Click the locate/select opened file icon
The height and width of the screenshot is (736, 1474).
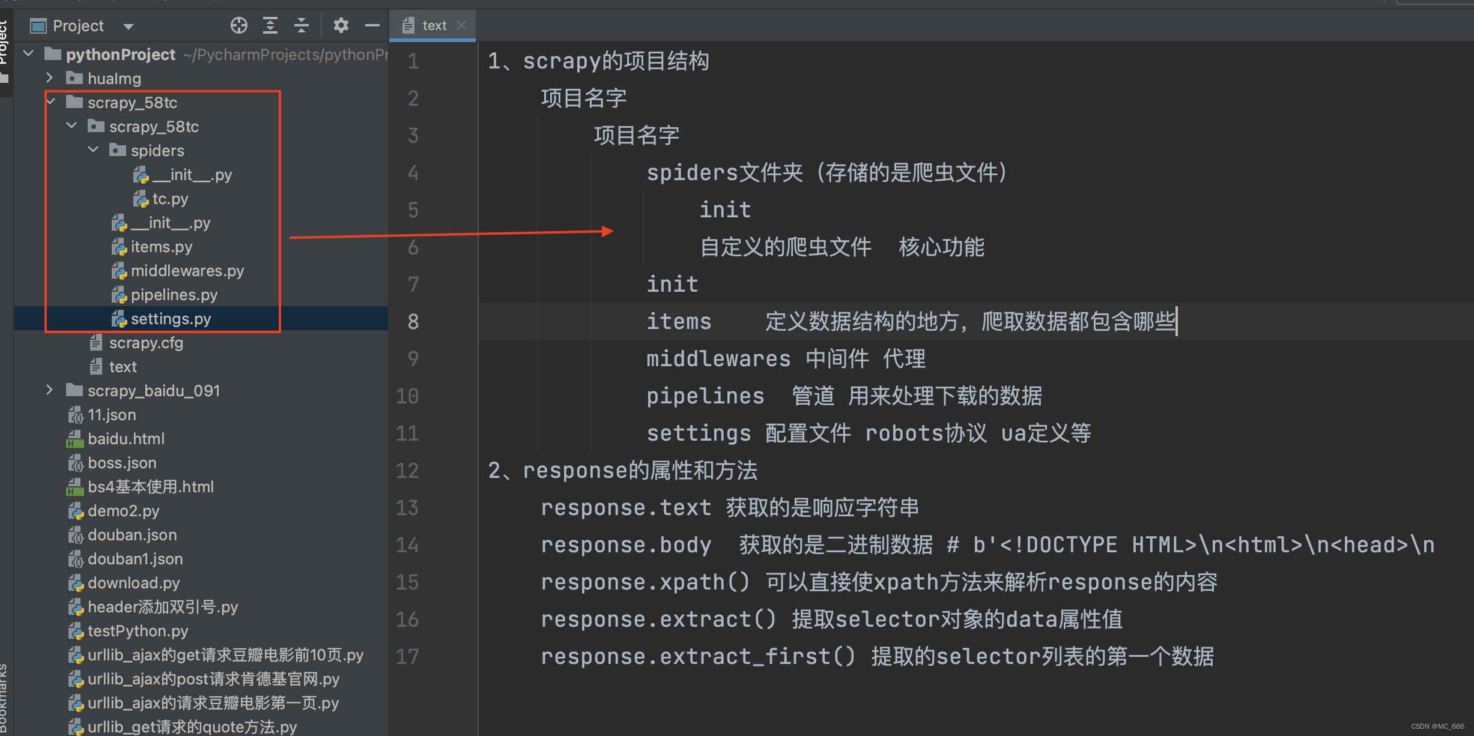(x=239, y=25)
